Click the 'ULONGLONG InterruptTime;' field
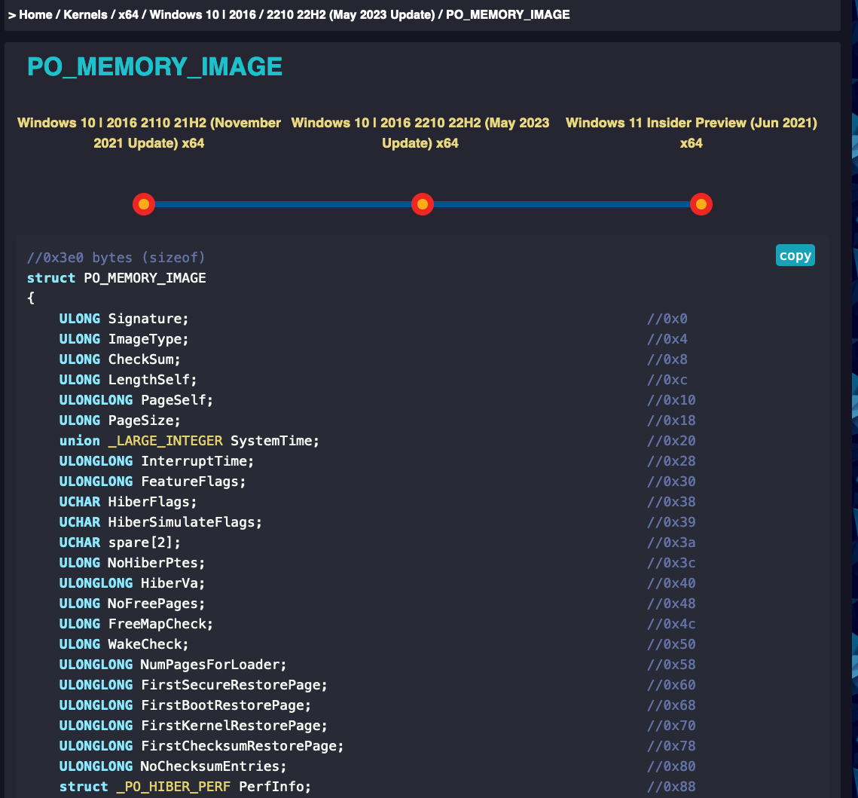The image size is (858, 798). 157,461
